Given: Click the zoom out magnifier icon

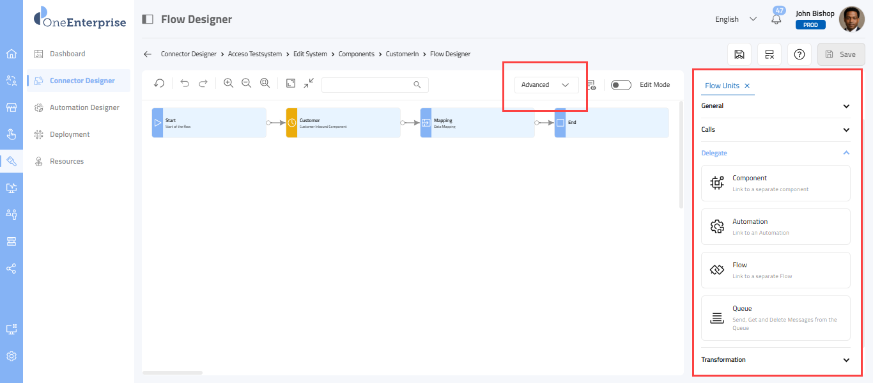Looking at the screenshot, I should [x=246, y=84].
